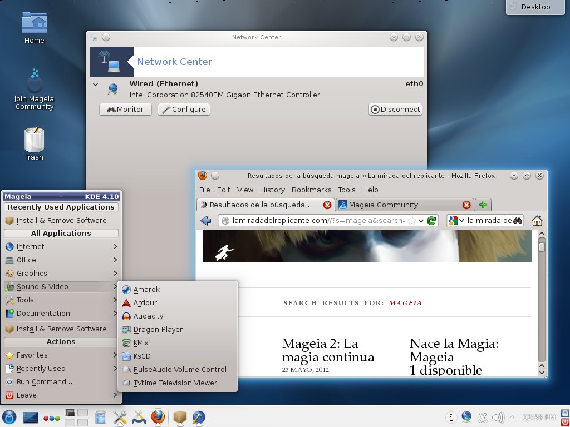The height and width of the screenshot is (427, 570).
Task: Expand the Documentation submenu
Action: pyautogui.click(x=61, y=314)
